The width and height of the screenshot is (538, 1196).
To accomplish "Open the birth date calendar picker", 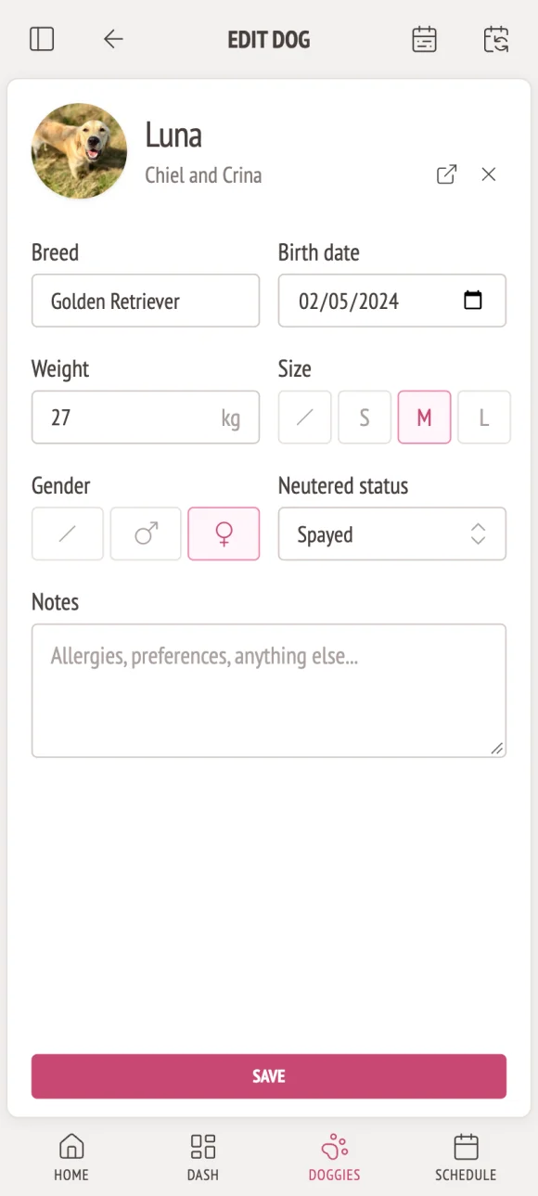I will pos(473,301).
